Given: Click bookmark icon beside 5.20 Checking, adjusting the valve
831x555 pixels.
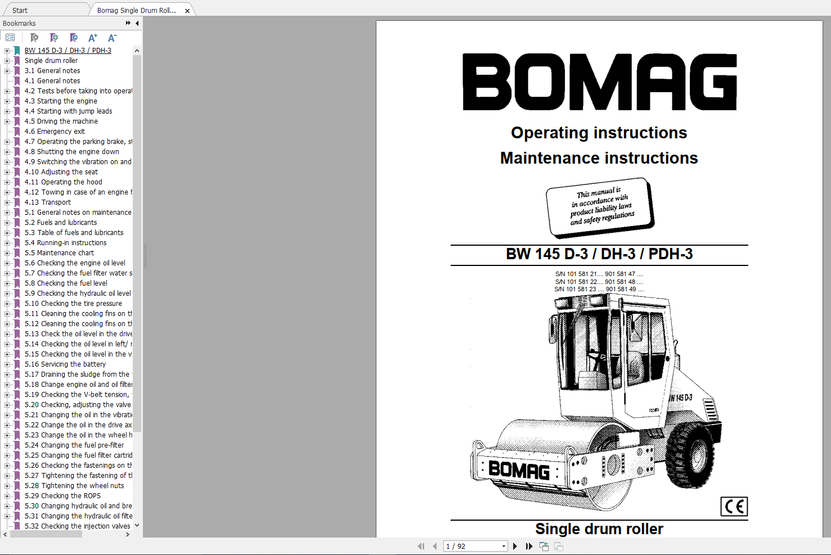Looking at the screenshot, I should (x=17, y=405).
